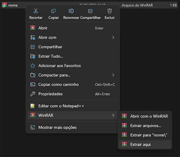Click the wrench icon for Propriedades
This screenshot has width=180, height=157.
pyautogui.click(x=33, y=94)
